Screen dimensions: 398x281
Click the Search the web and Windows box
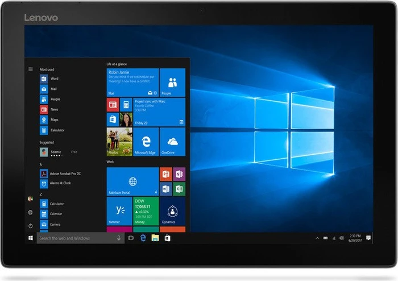81,238
